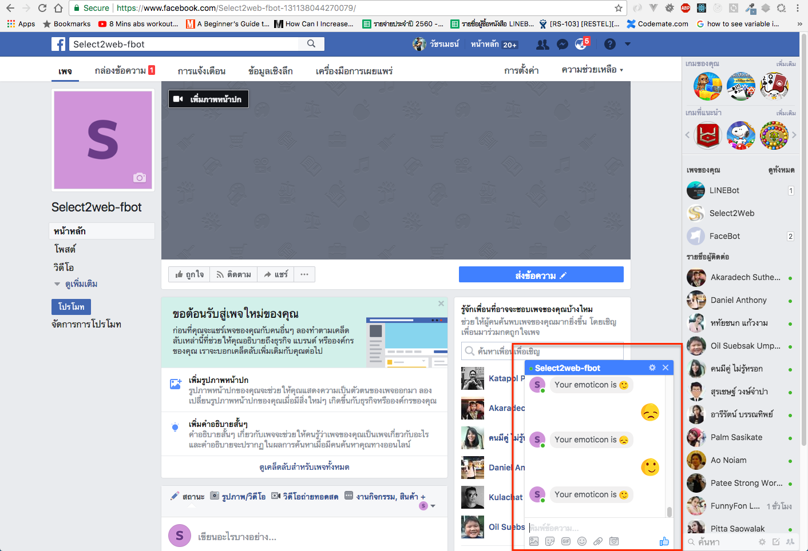
Task: Show more bookmarks with the double arrow
Action: tap(799, 24)
